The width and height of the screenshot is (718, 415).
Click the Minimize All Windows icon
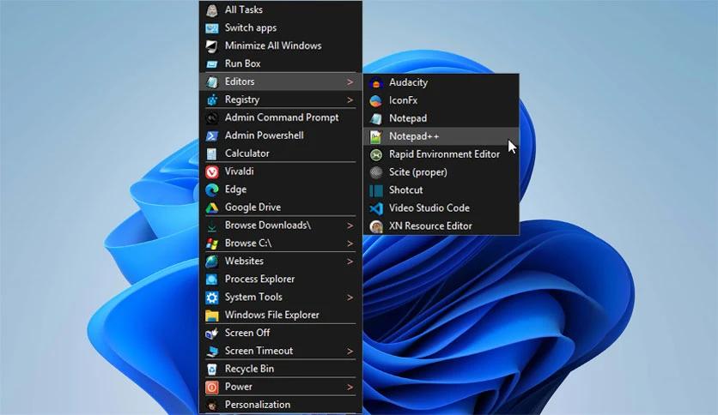[211, 45]
